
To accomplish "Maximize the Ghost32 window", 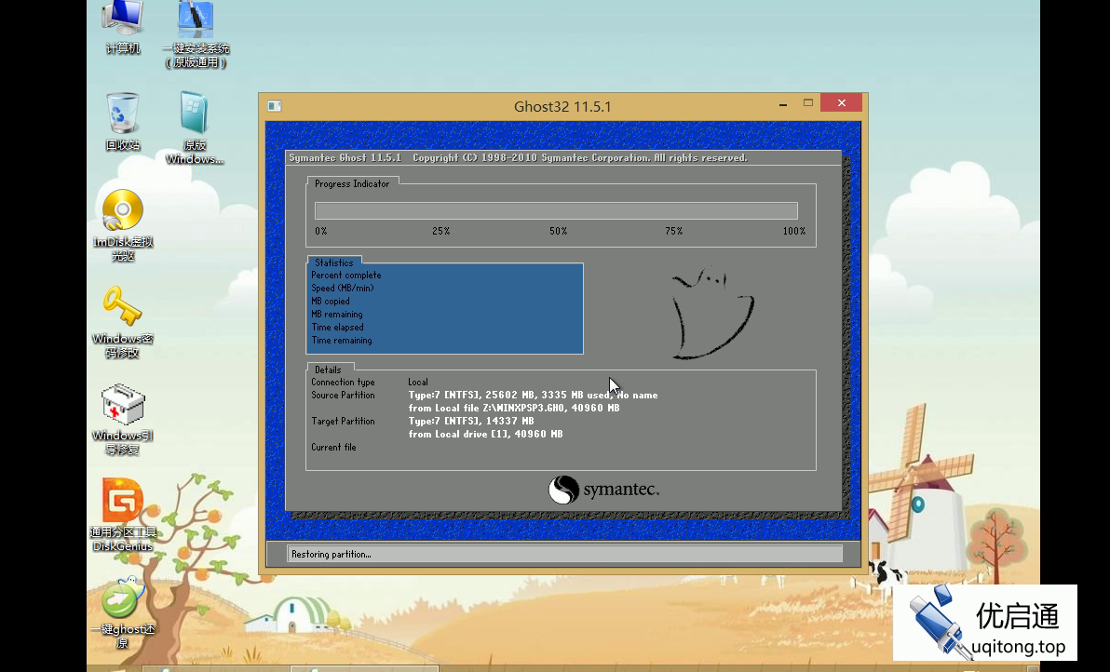I will (808, 103).
